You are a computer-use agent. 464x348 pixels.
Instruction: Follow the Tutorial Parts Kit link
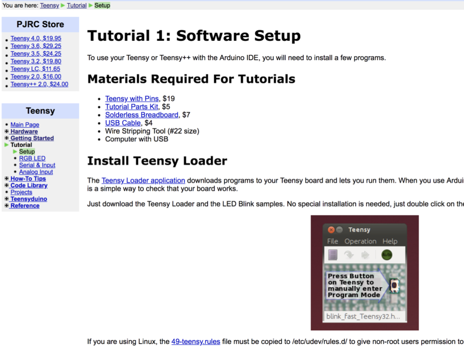131,106
